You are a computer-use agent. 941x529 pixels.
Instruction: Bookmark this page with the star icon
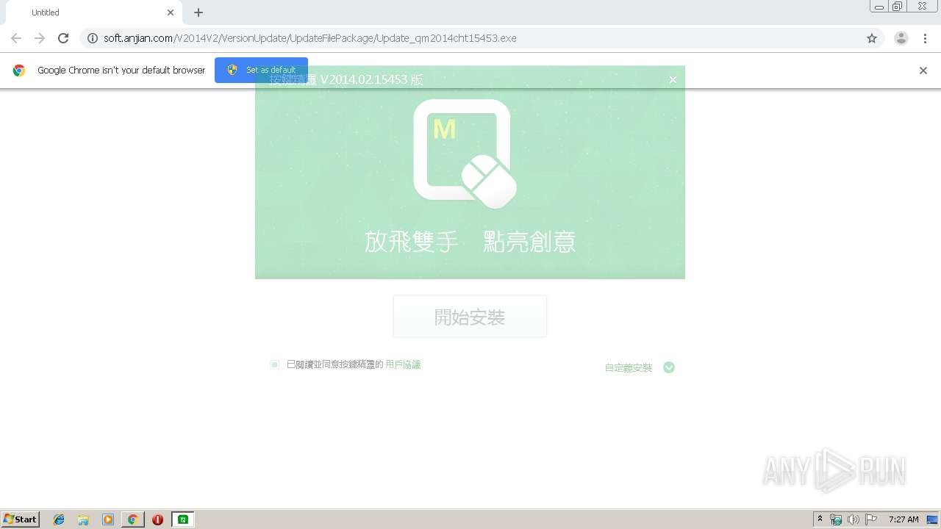(872, 38)
